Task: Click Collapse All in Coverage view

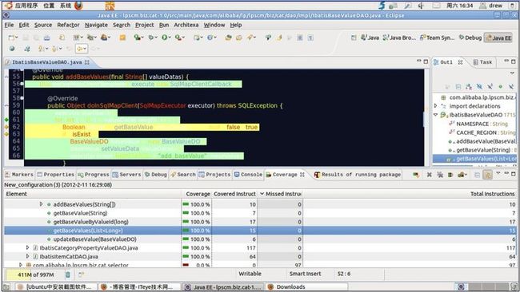Action: [x=477, y=175]
